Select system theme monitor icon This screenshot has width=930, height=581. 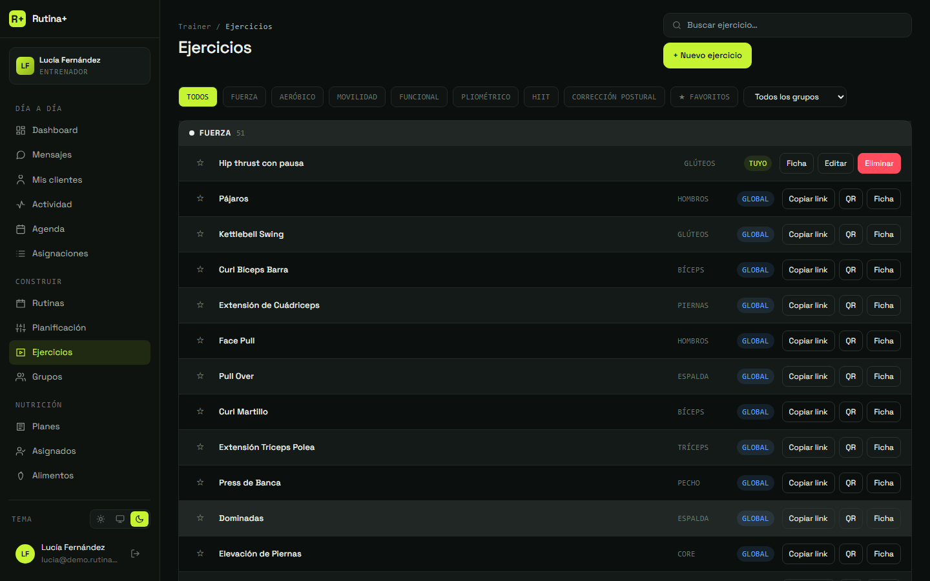pos(120,519)
